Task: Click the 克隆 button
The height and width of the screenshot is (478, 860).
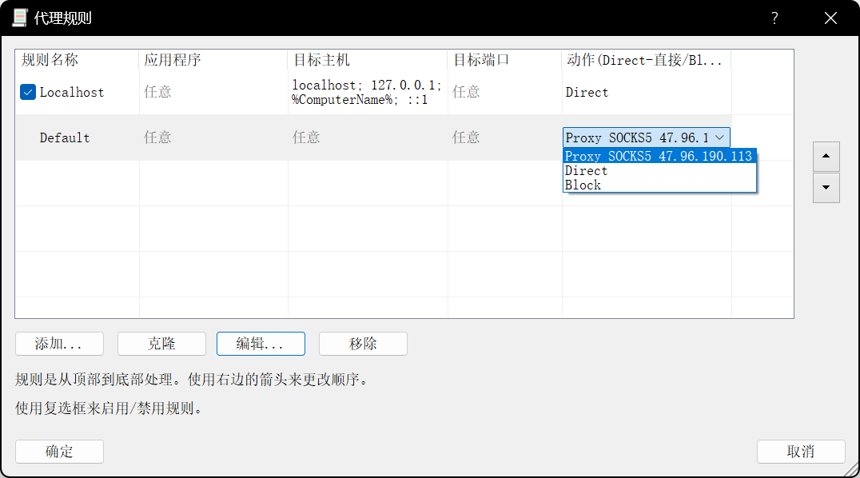Action: pos(161,344)
